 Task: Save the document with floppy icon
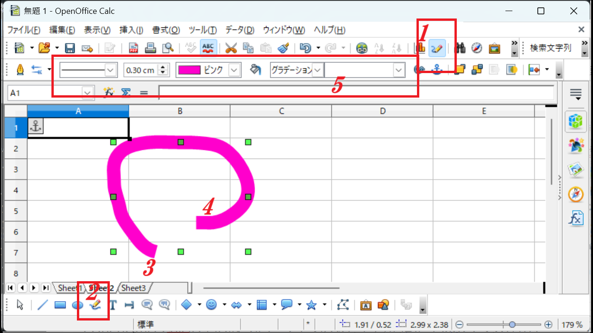pyautogui.click(x=70, y=48)
